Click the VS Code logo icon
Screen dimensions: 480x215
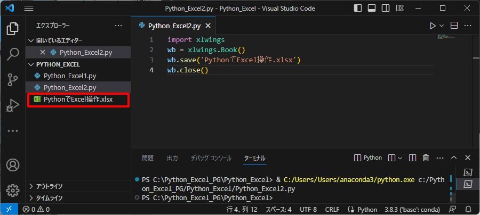pos(10,8)
